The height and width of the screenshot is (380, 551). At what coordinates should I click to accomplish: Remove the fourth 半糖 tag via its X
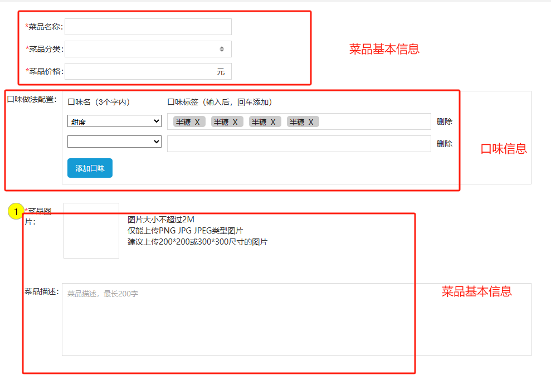(311, 122)
